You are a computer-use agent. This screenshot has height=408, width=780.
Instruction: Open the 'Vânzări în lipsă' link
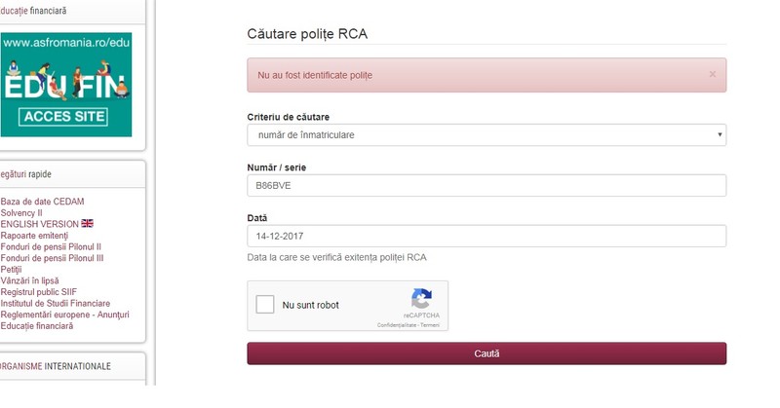[30, 280]
